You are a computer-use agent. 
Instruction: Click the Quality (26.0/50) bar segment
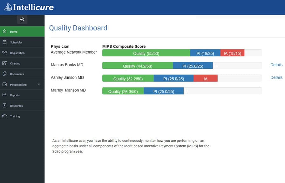tap(123, 91)
